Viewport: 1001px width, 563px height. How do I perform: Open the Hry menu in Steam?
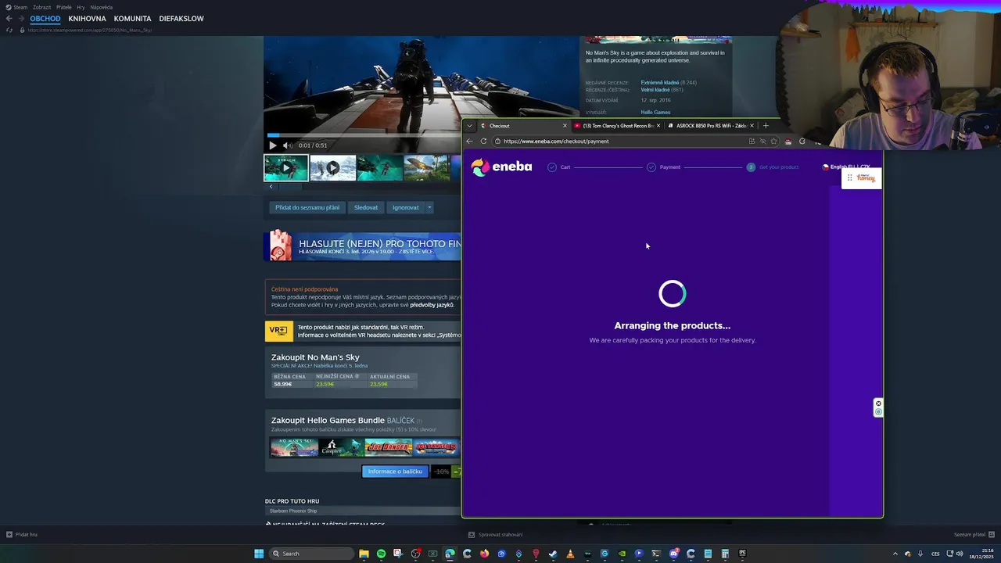pos(81,7)
